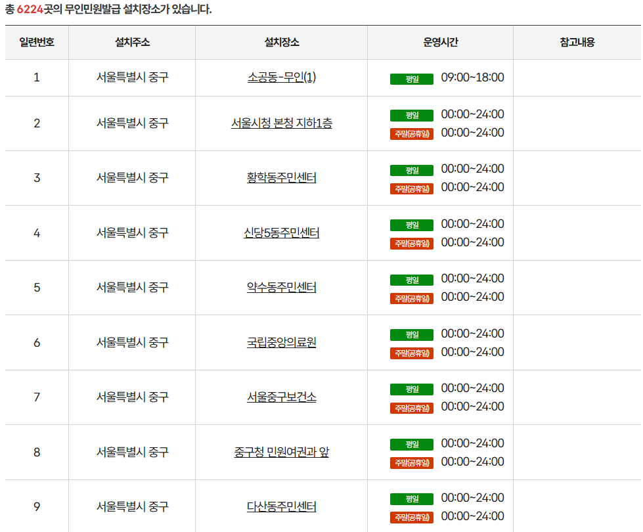Screen dimensions: 643x532
Task: Click weekend 00:00~24:00 for 국립중앙의료원
Action: point(472,352)
